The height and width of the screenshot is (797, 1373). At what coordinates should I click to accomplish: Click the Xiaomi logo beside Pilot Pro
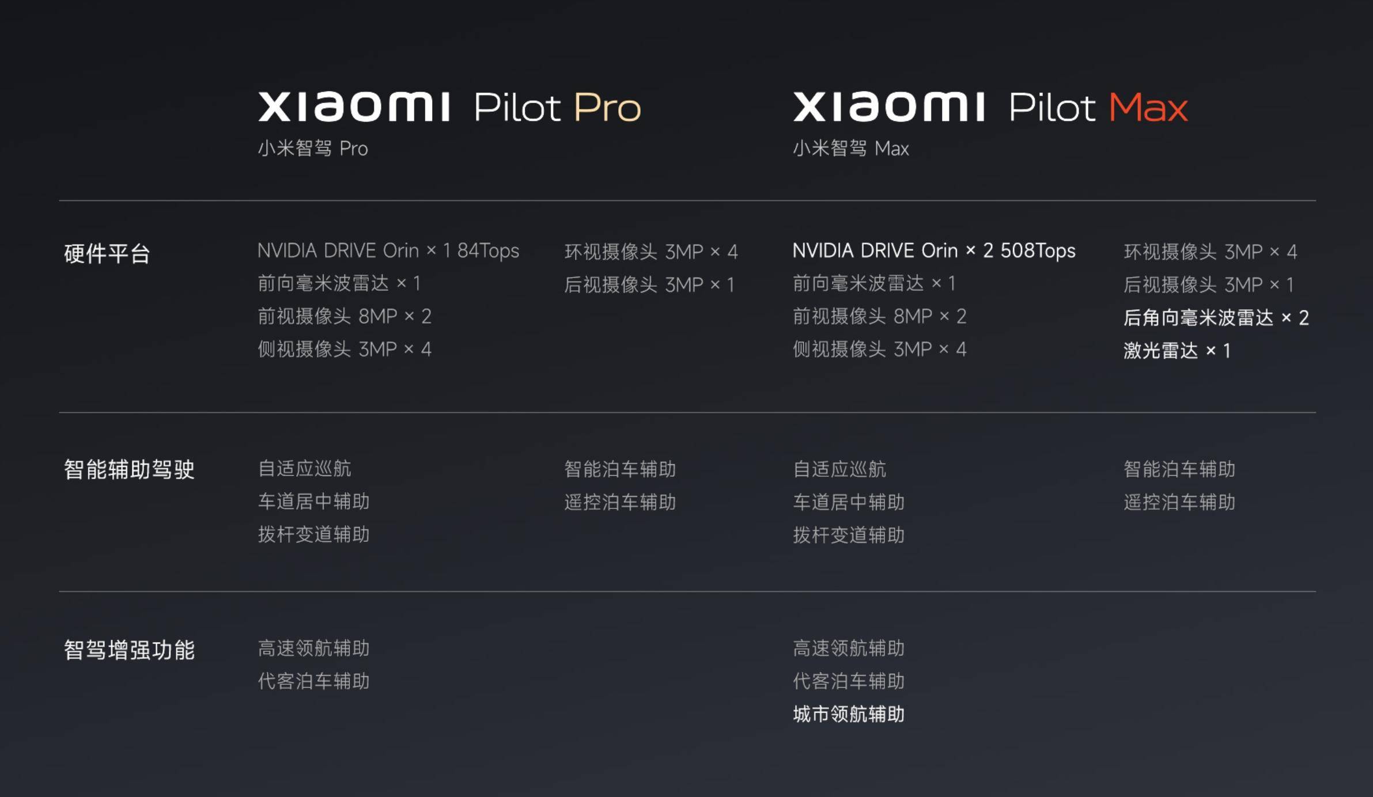354,107
